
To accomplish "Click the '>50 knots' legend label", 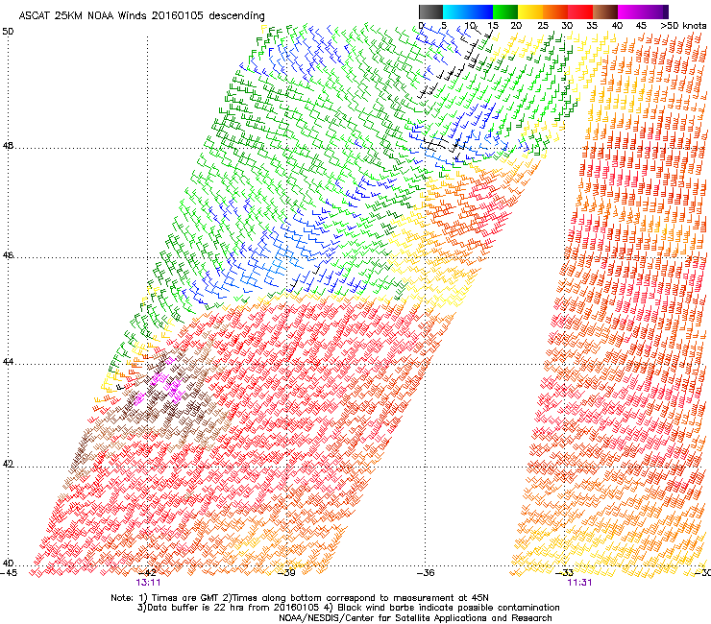I will (x=683, y=26).
